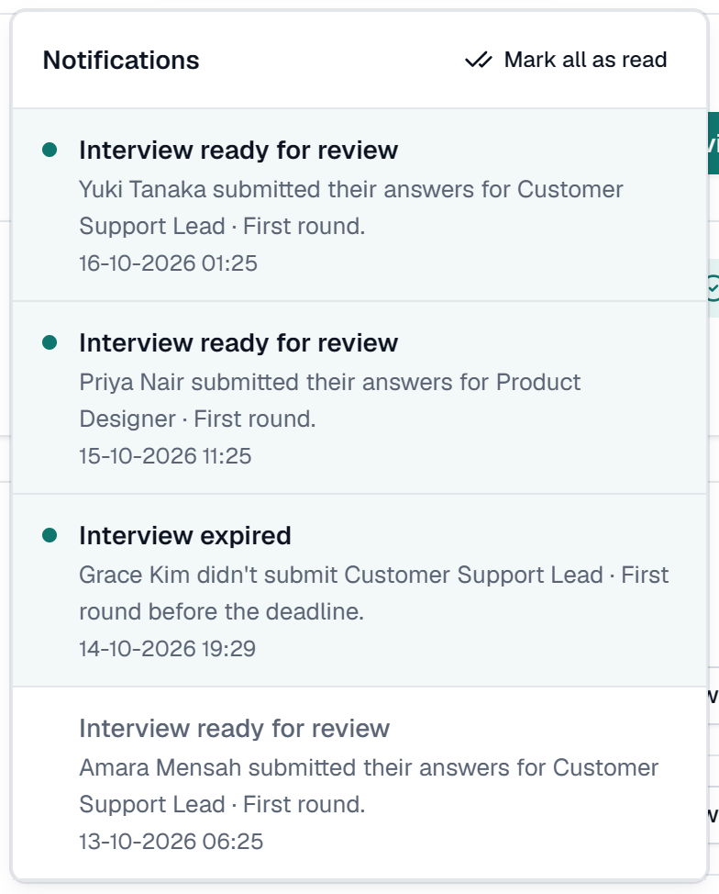
Task: Open Priya Nair interview ready notification
Action: 359,397
